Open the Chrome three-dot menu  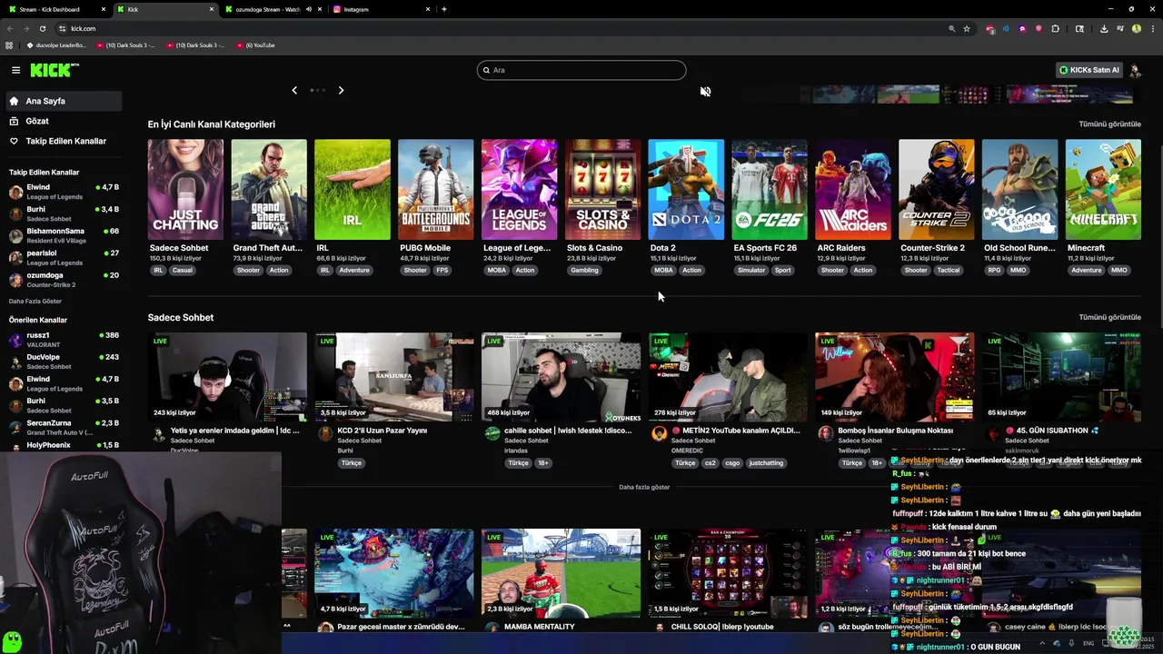1152,28
